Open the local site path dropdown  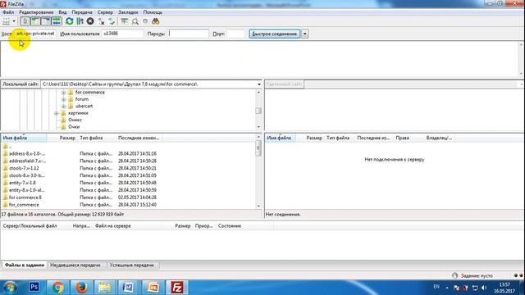[x=259, y=84]
